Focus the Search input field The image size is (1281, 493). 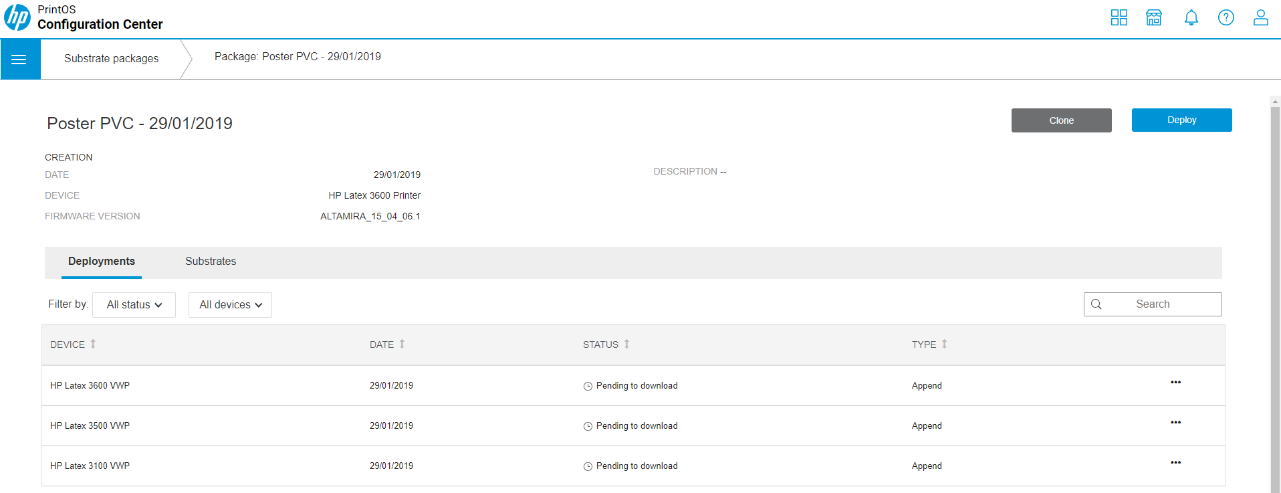pos(1153,304)
